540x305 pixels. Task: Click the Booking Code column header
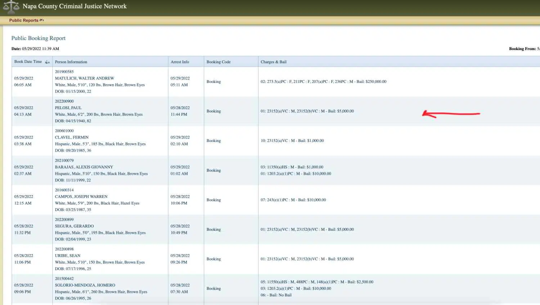click(219, 62)
